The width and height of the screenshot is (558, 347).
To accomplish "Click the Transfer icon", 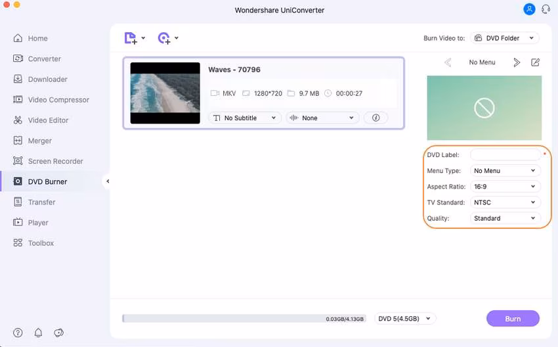I will click(x=18, y=202).
